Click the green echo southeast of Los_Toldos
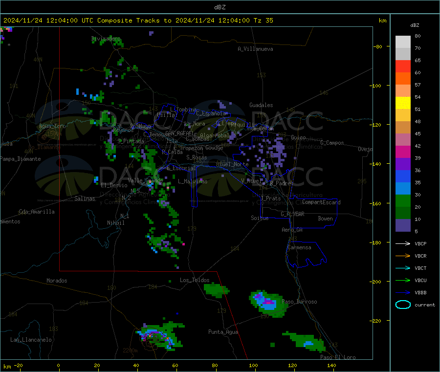Image resolution: width=440 pixels, height=372 pixels. (x=217, y=290)
